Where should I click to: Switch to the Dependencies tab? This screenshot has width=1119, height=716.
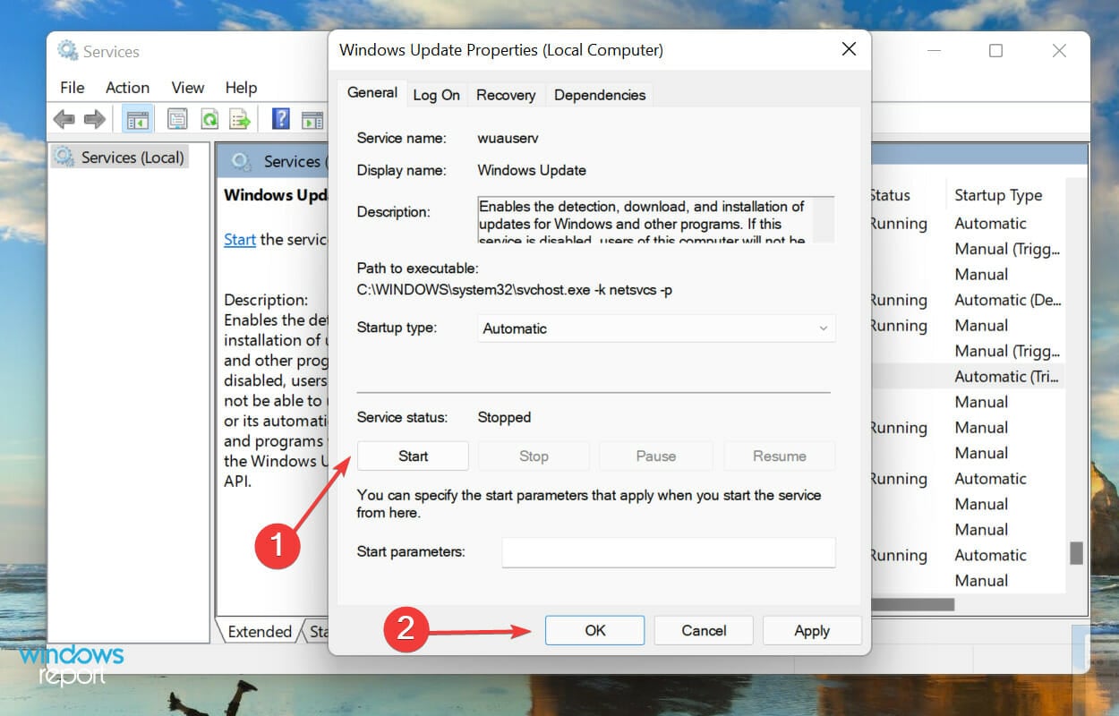600,95
